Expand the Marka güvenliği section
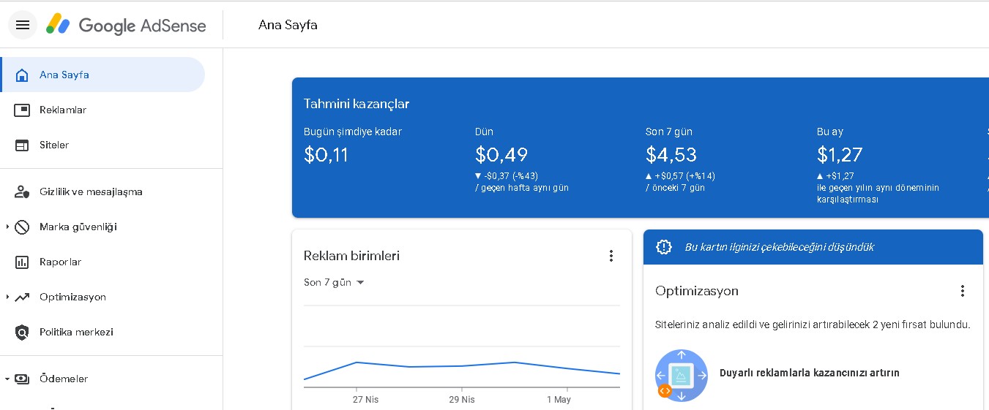This screenshot has width=989, height=410. tap(7, 227)
